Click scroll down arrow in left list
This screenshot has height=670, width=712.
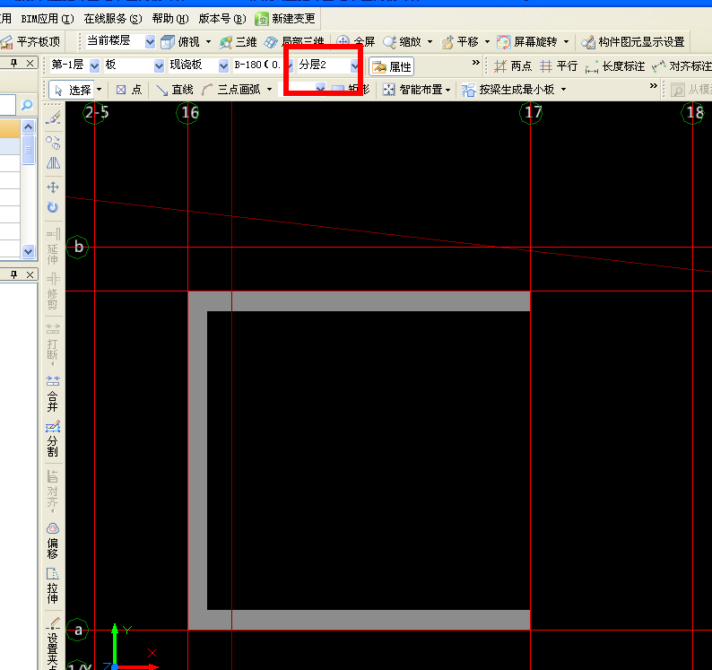(x=28, y=251)
